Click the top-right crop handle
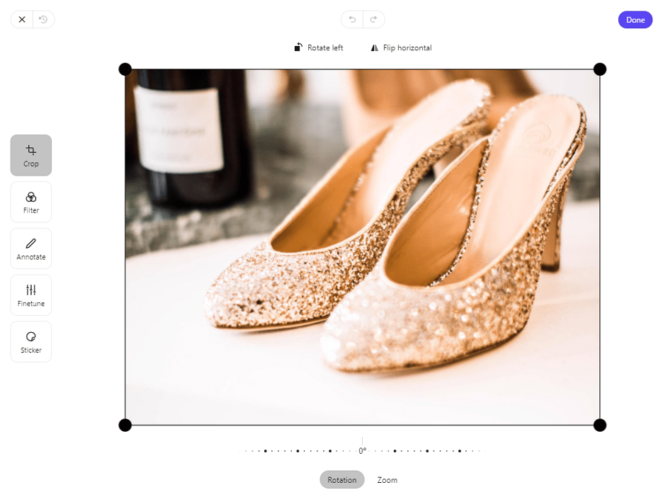Screen dimensions: 663x497 point(600,69)
